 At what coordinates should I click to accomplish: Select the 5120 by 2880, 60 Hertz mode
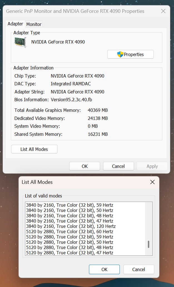85,231
